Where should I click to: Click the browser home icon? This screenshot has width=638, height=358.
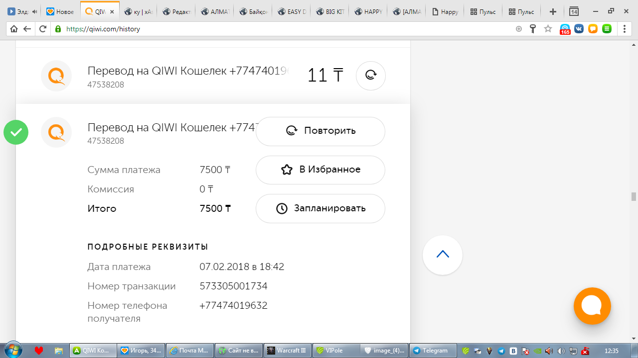click(14, 29)
